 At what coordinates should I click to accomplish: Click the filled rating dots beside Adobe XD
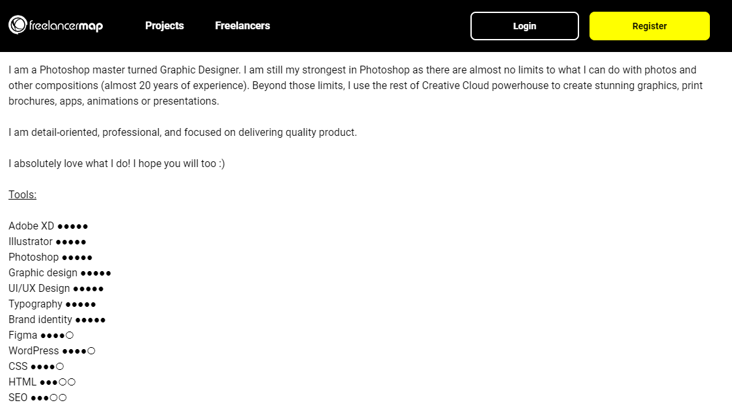tap(72, 226)
